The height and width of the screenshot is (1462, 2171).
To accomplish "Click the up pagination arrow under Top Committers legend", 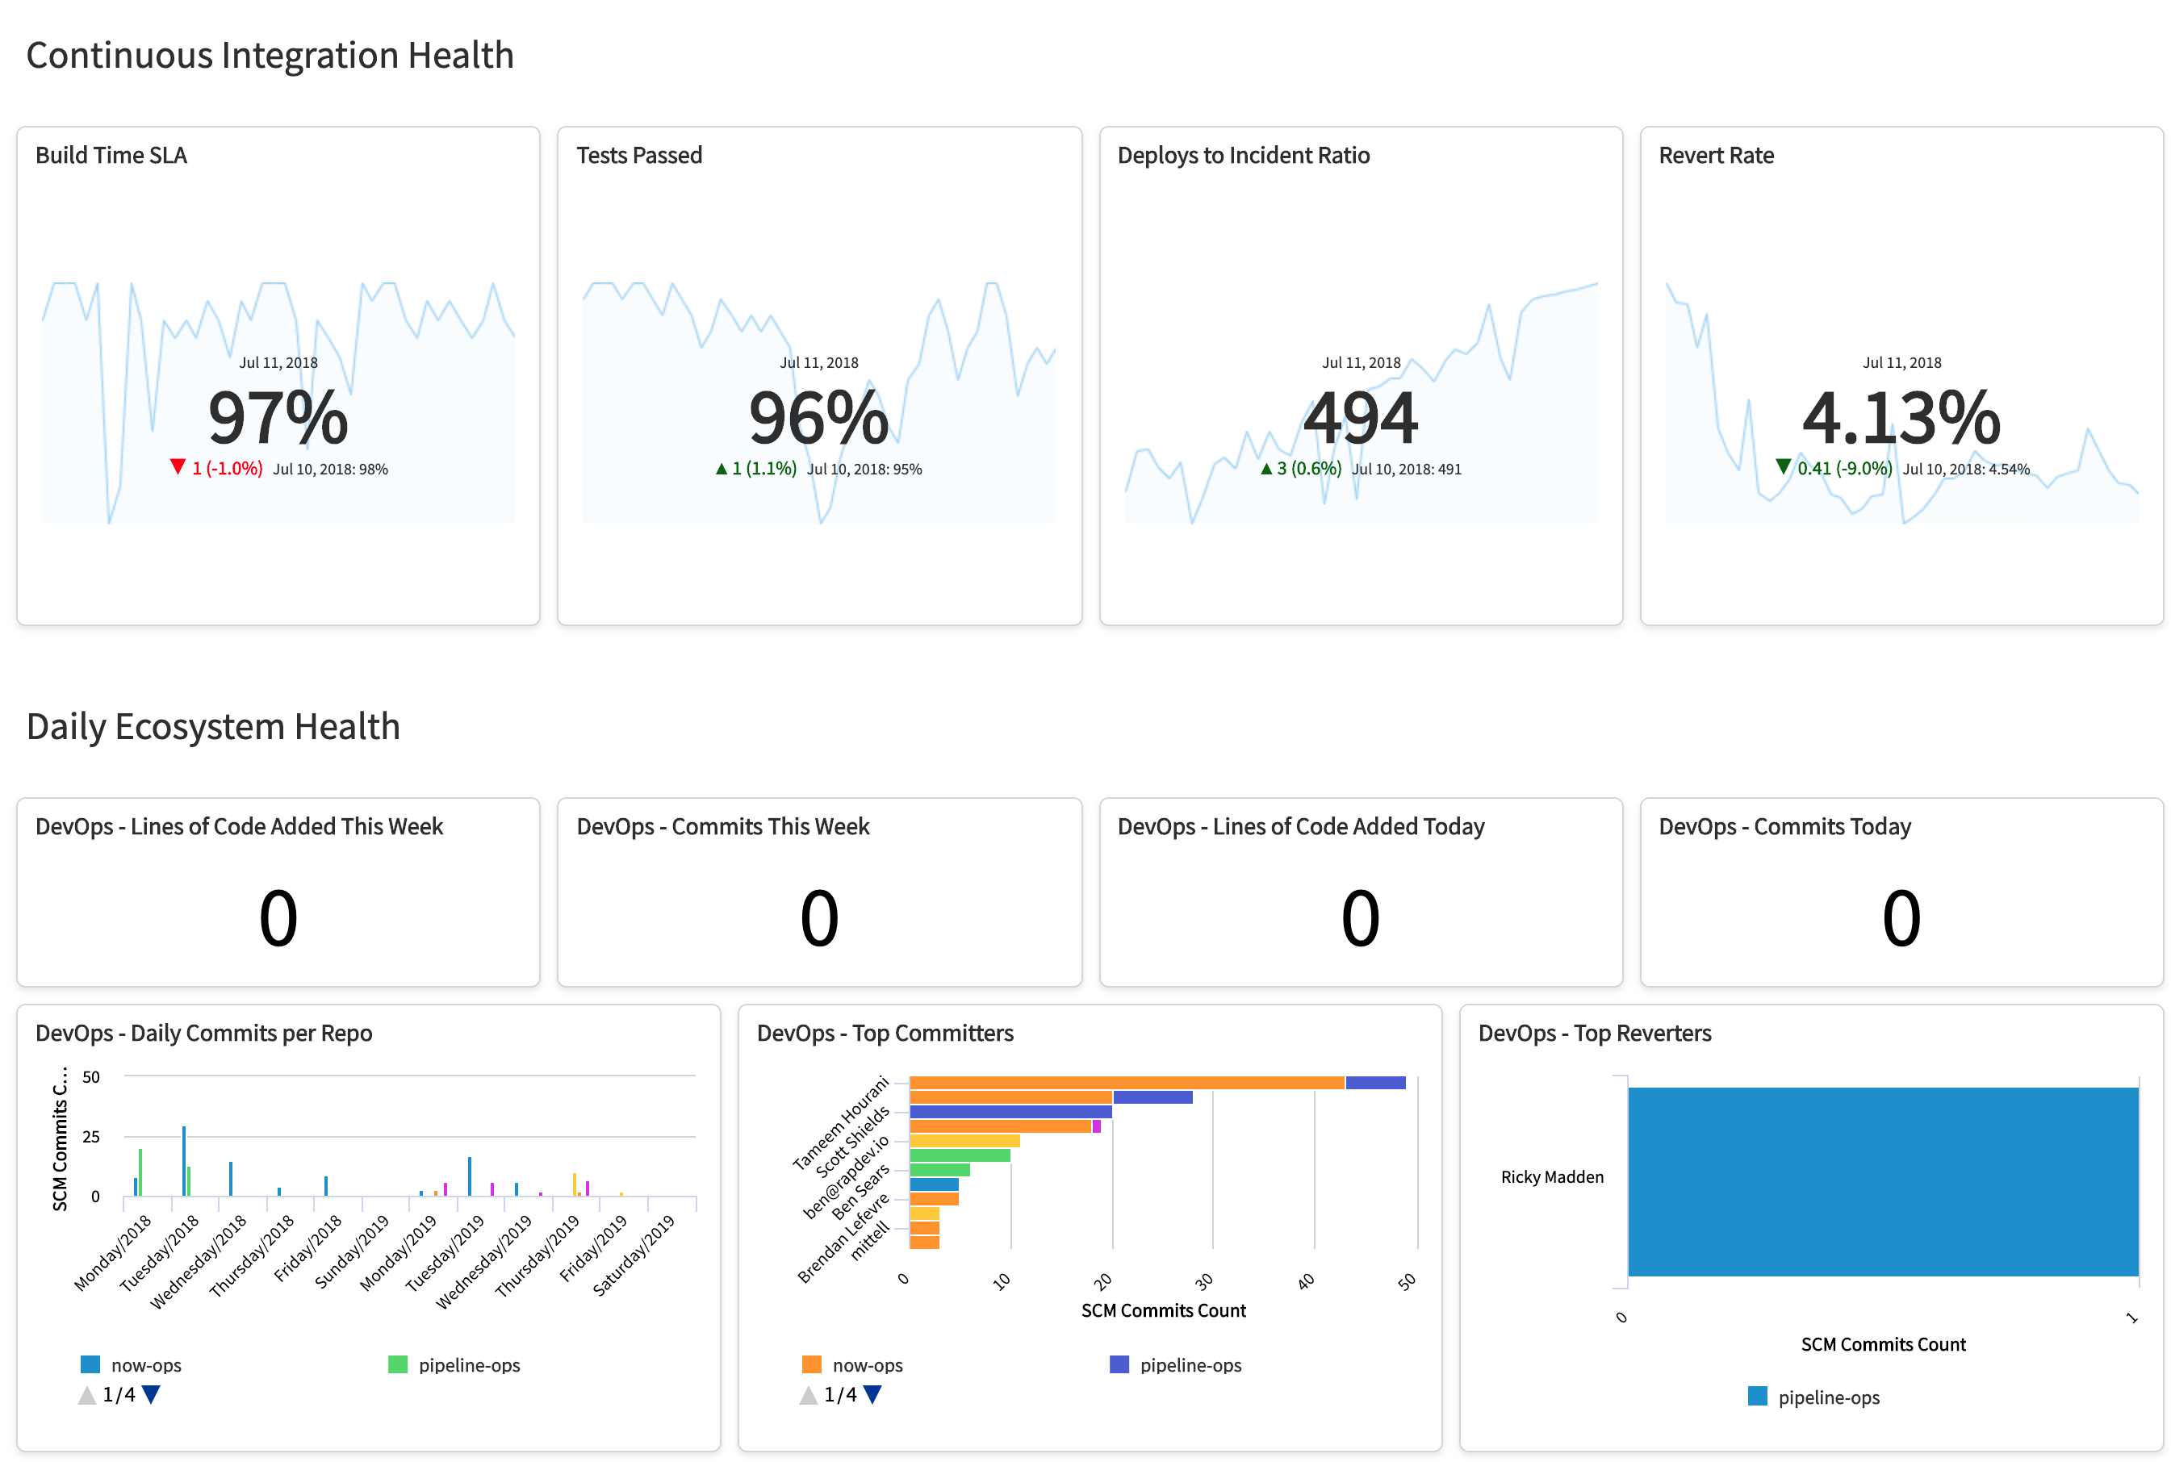I will 808,1396.
